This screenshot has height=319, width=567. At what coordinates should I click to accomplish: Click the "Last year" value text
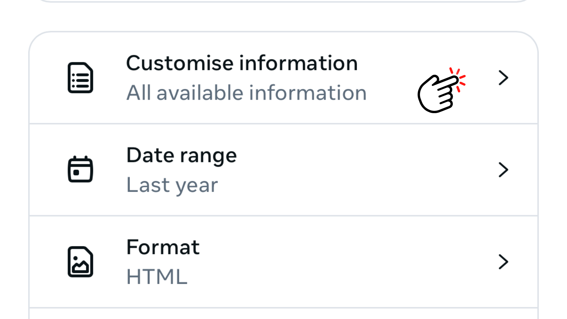click(x=172, y=185)
